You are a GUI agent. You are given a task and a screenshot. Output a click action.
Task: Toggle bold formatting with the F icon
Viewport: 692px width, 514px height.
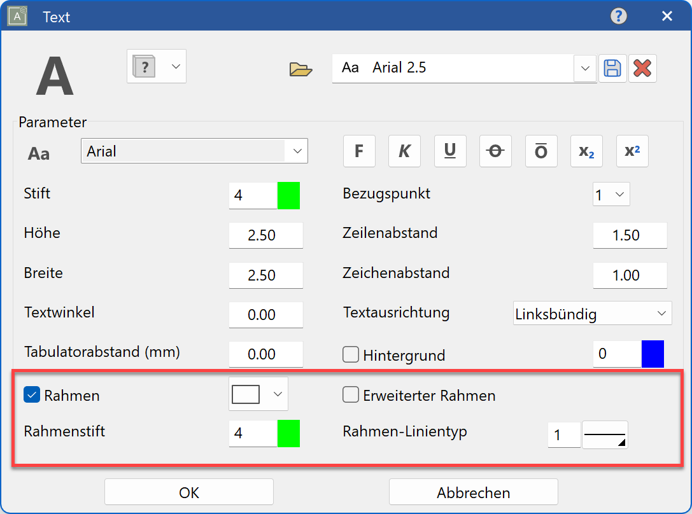coord(359,151)
